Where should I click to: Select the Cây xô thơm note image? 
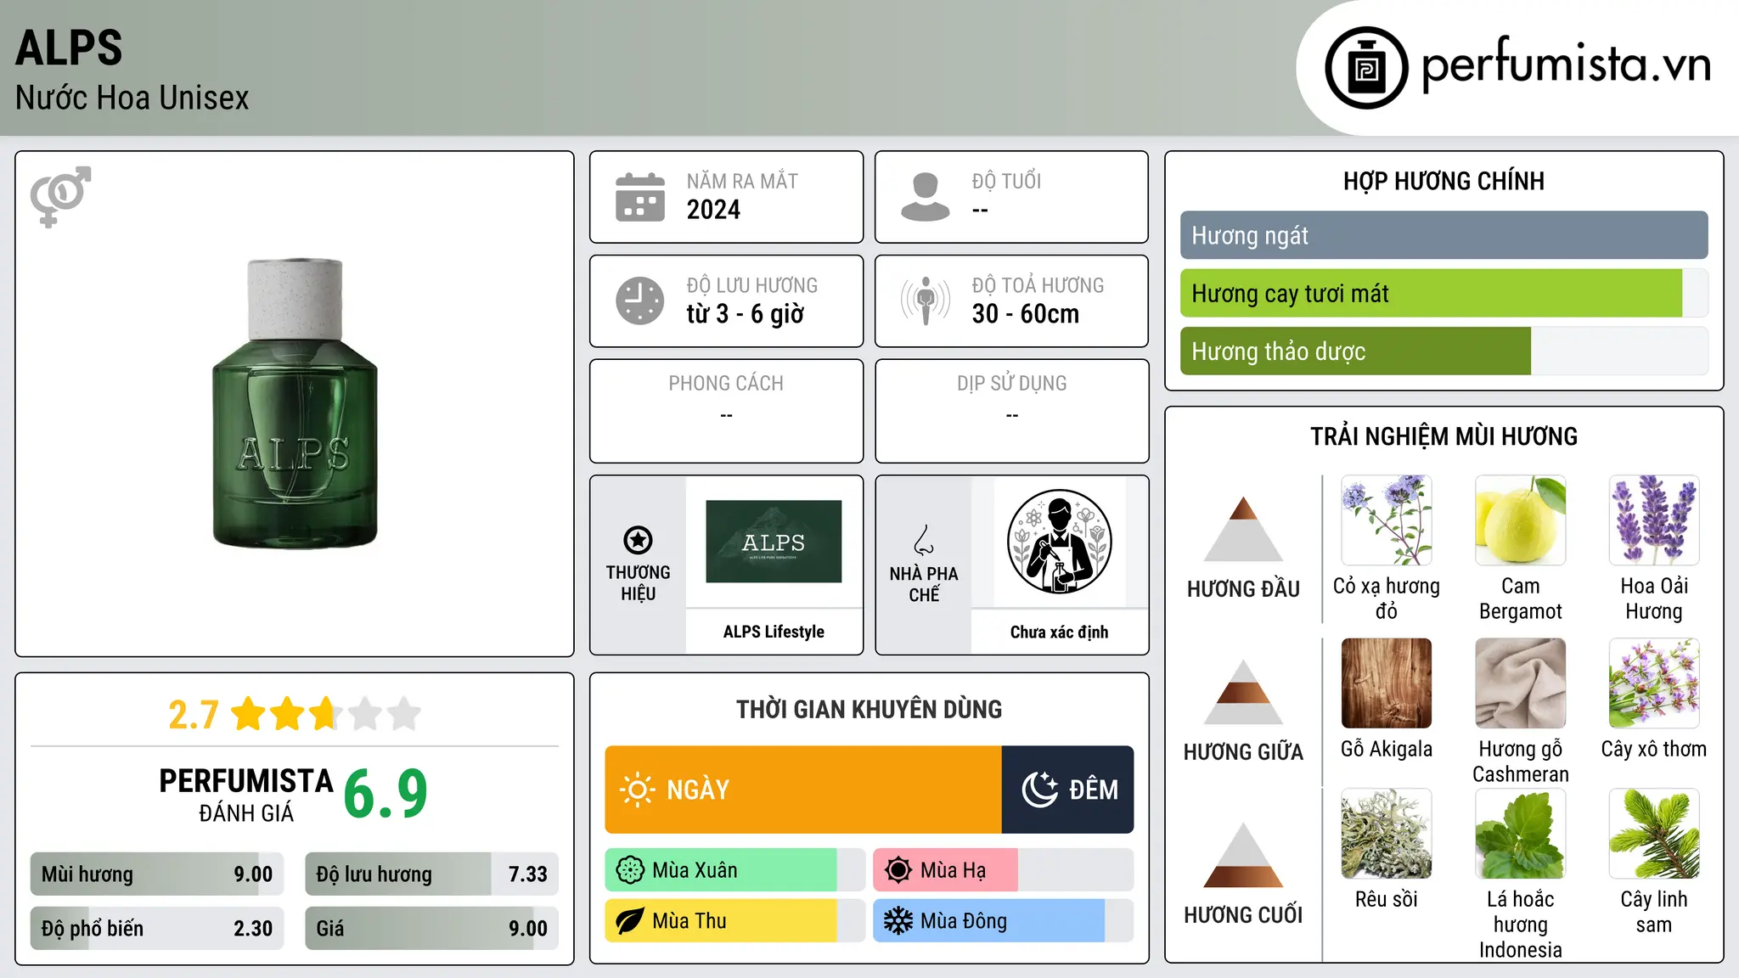click(x=1654, y=683)
